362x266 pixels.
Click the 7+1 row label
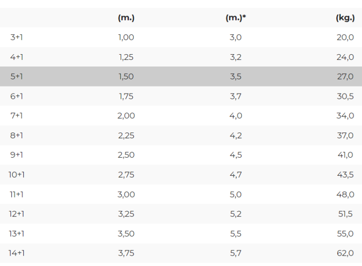(16, 116)
